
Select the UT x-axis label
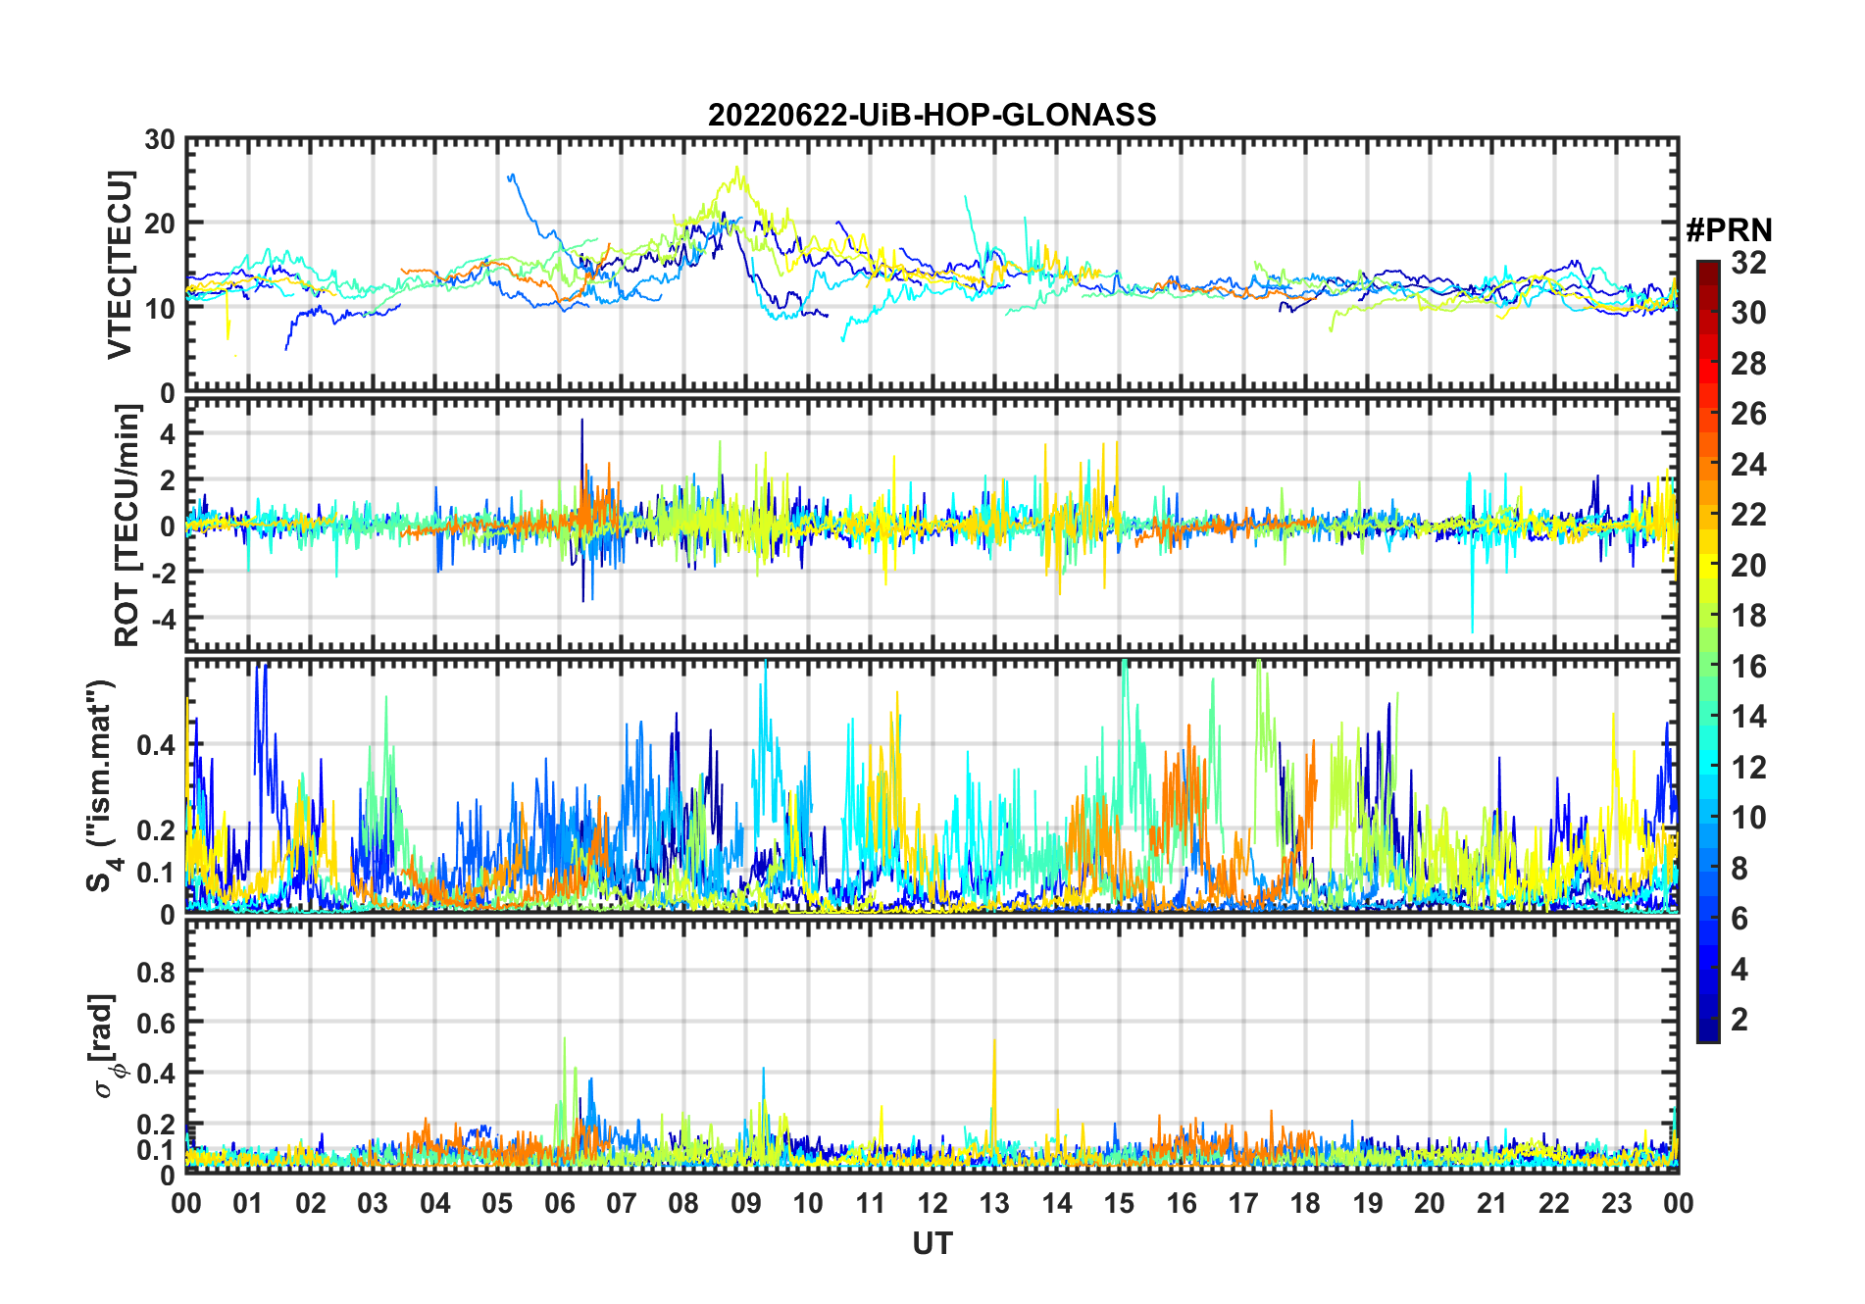coord(932,1243)
